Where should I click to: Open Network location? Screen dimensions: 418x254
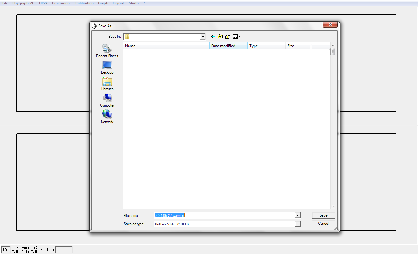click(107, 117)
